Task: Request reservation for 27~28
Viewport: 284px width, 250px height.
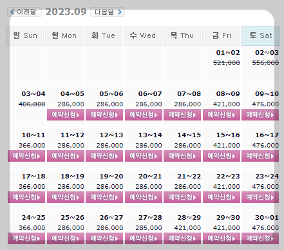Action: pyautogui.click(x=144, y=238)
